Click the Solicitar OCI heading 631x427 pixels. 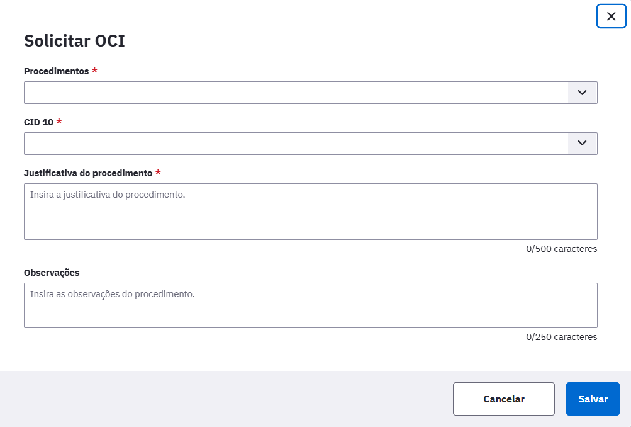tap(74, 41)
